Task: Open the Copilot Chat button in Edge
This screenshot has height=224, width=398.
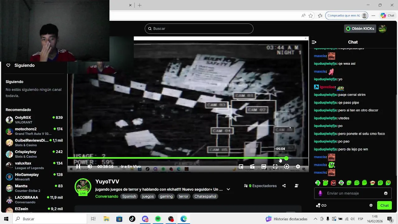Action: pyautogui.click(x=387, y=16)
